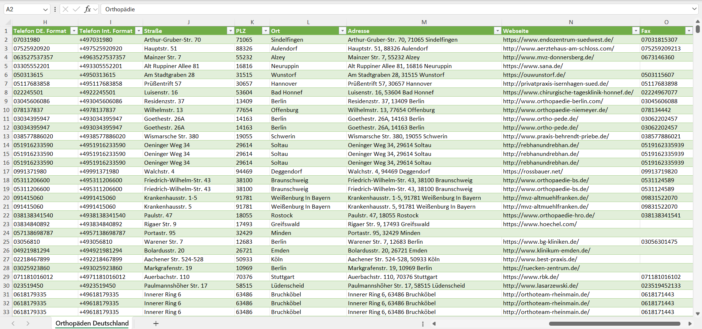Image resolution: width=702 pixels, height=329 pixels.
Task: Select column N by its header
Action: click(x=571, y=22)
